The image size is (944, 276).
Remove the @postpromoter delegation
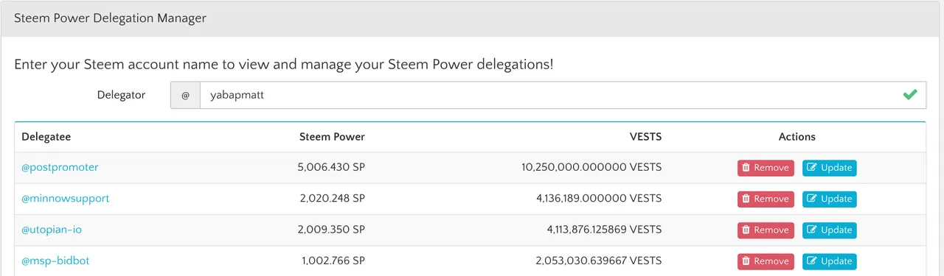point(766,168)
